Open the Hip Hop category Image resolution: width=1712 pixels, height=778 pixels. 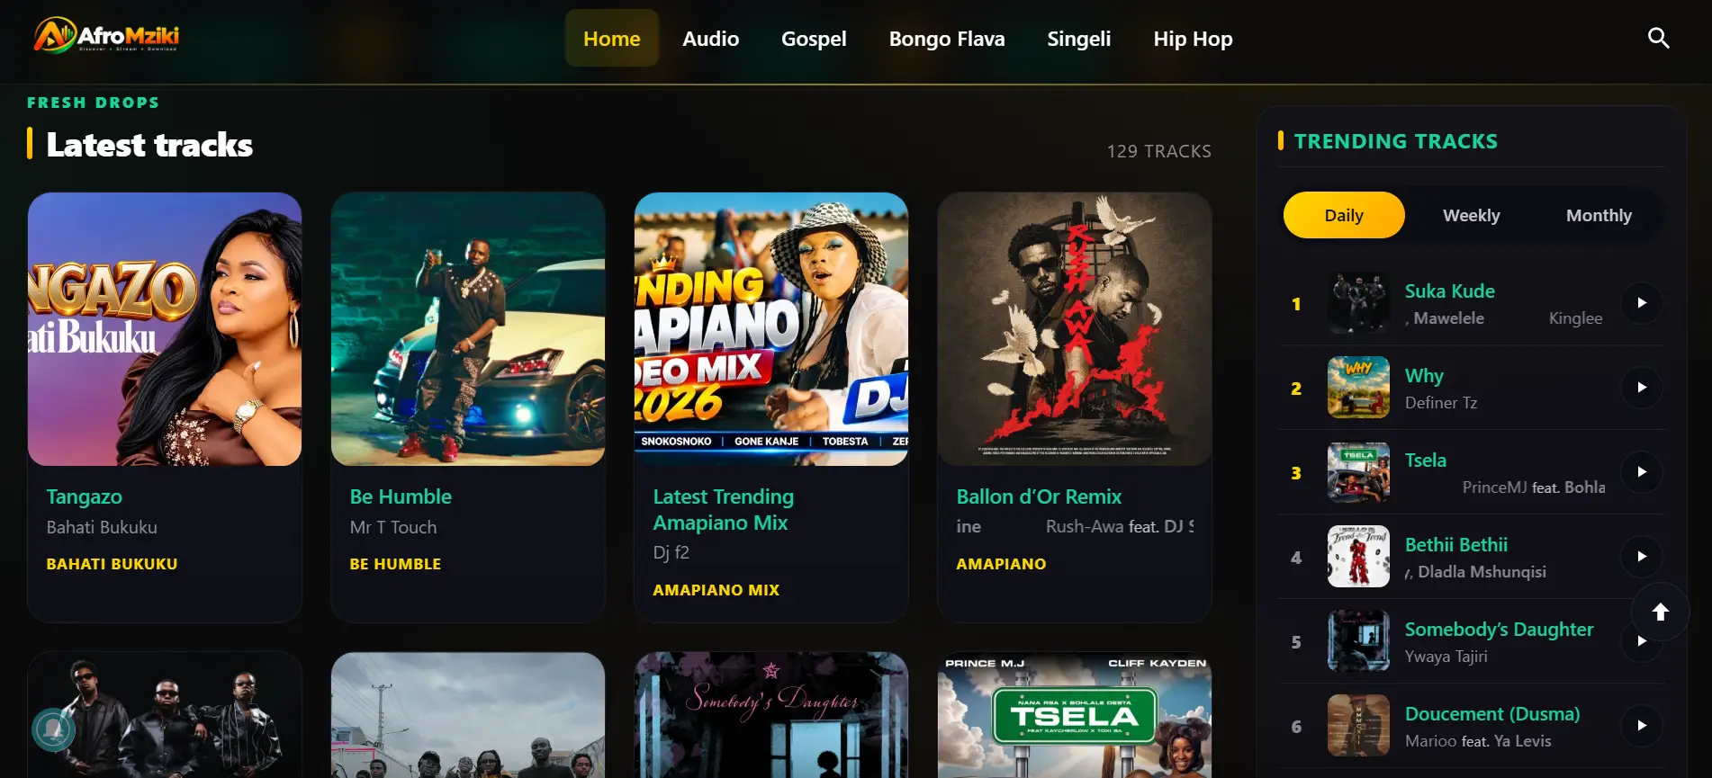pyautogui.click(x=1193, y=39)
